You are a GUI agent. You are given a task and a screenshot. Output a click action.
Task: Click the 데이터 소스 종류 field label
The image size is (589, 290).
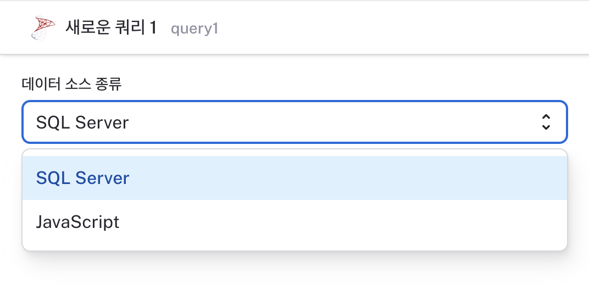(x=71, y=84)
